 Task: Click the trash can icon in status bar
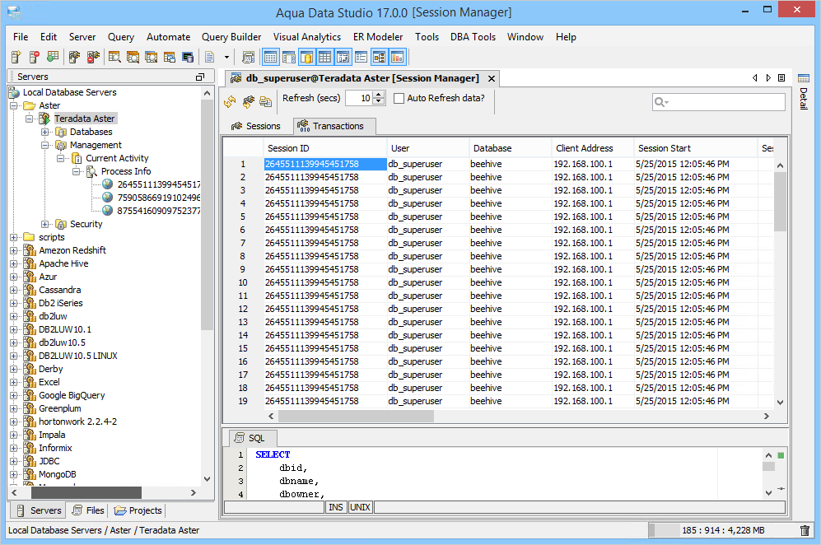pos(805,530)
